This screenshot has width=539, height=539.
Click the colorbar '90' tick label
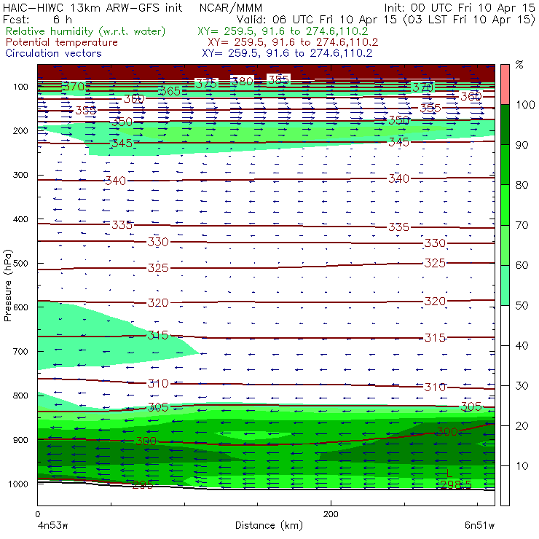point(522,145)
